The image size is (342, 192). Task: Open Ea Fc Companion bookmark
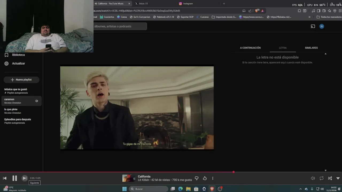tap(140, 17)
